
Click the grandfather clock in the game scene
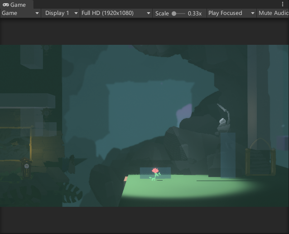(x=26, y=168)
